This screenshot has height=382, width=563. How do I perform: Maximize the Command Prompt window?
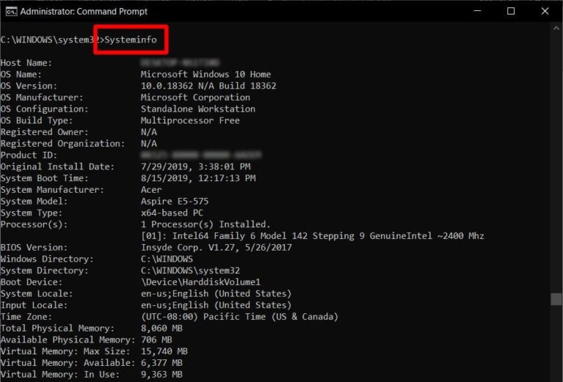click(x=511, y=11)
